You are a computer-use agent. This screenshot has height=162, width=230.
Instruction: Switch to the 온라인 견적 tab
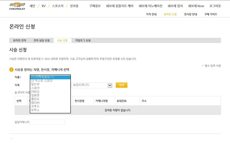(19, 40)
